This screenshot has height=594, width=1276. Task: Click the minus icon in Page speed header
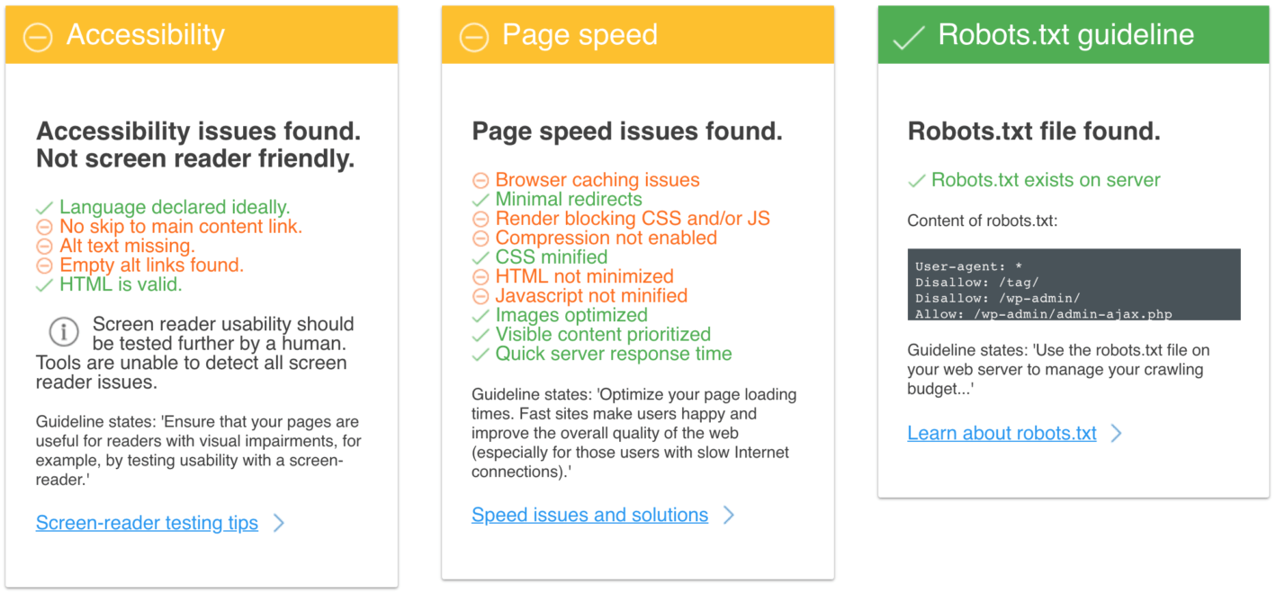tap(472, 35)
